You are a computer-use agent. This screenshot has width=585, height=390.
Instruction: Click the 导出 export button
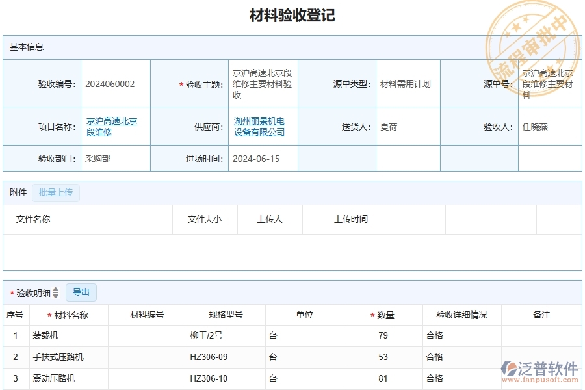pyautogui.click(x=82, y=292)
